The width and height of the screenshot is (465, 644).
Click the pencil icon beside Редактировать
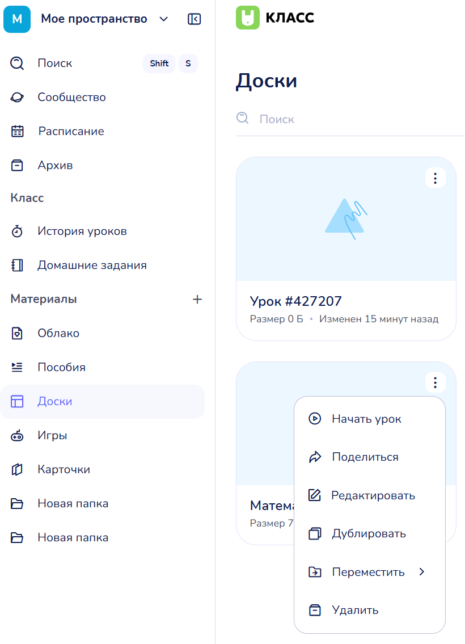pyautogui.click(x=315, y=495)
